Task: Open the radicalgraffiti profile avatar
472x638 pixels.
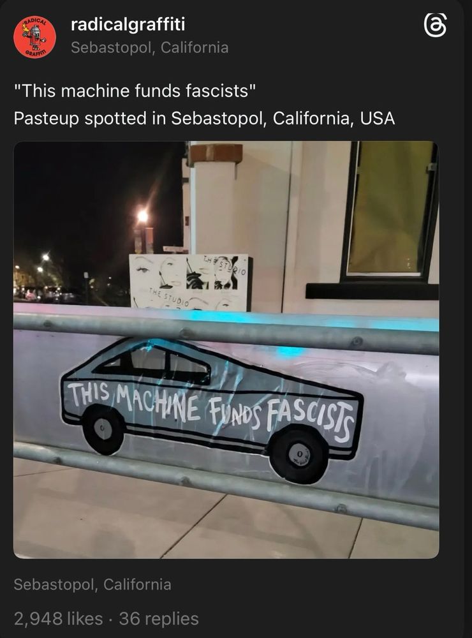Action: point(34,37)
